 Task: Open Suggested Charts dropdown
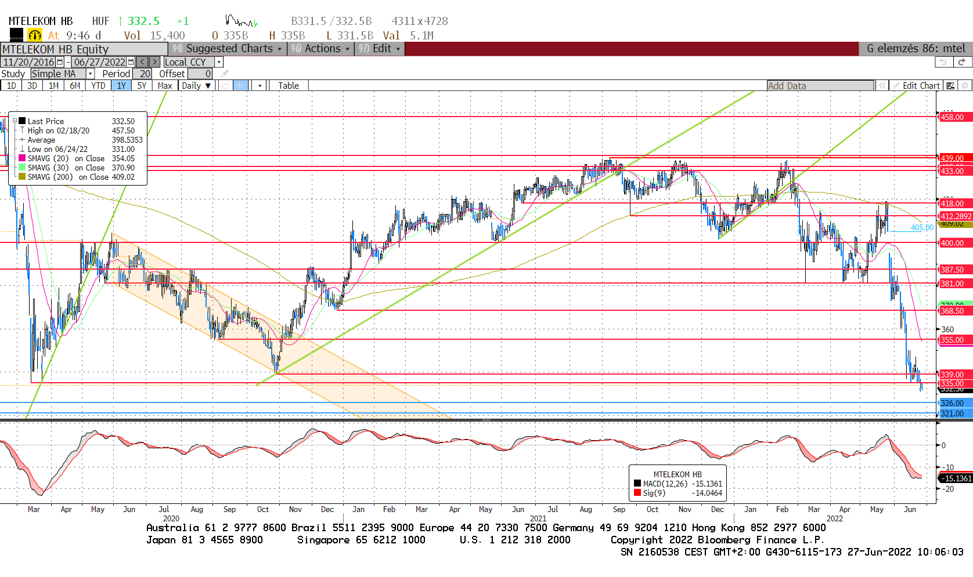click(x=227, y=49)
